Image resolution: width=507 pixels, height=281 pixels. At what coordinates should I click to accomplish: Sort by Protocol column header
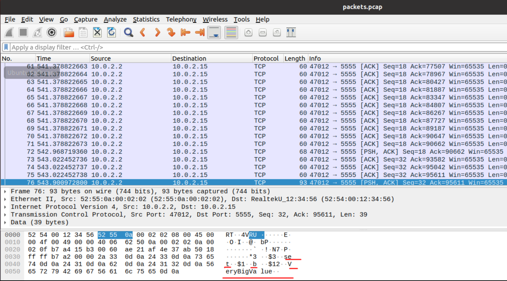pyautogui.click(x=266, y=58)
